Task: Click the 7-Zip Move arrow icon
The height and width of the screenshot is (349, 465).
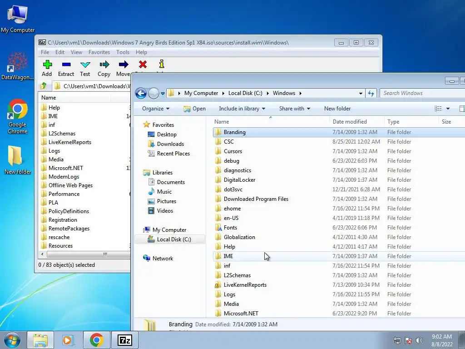Action: pos(124,65)
